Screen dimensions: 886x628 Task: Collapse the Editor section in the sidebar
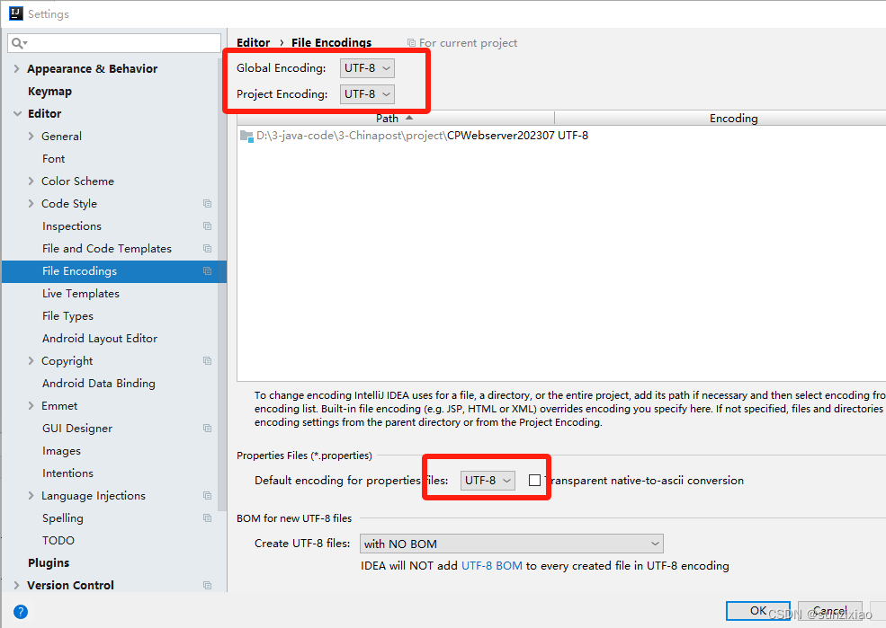16,113
